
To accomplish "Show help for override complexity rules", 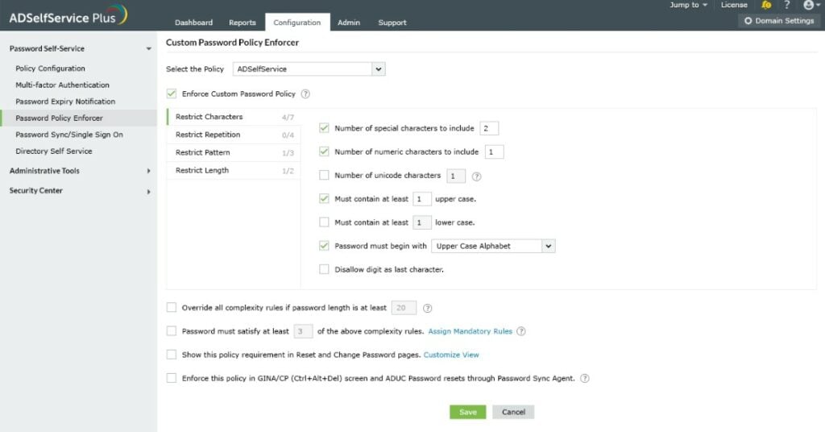I will [x=427, y=309].
